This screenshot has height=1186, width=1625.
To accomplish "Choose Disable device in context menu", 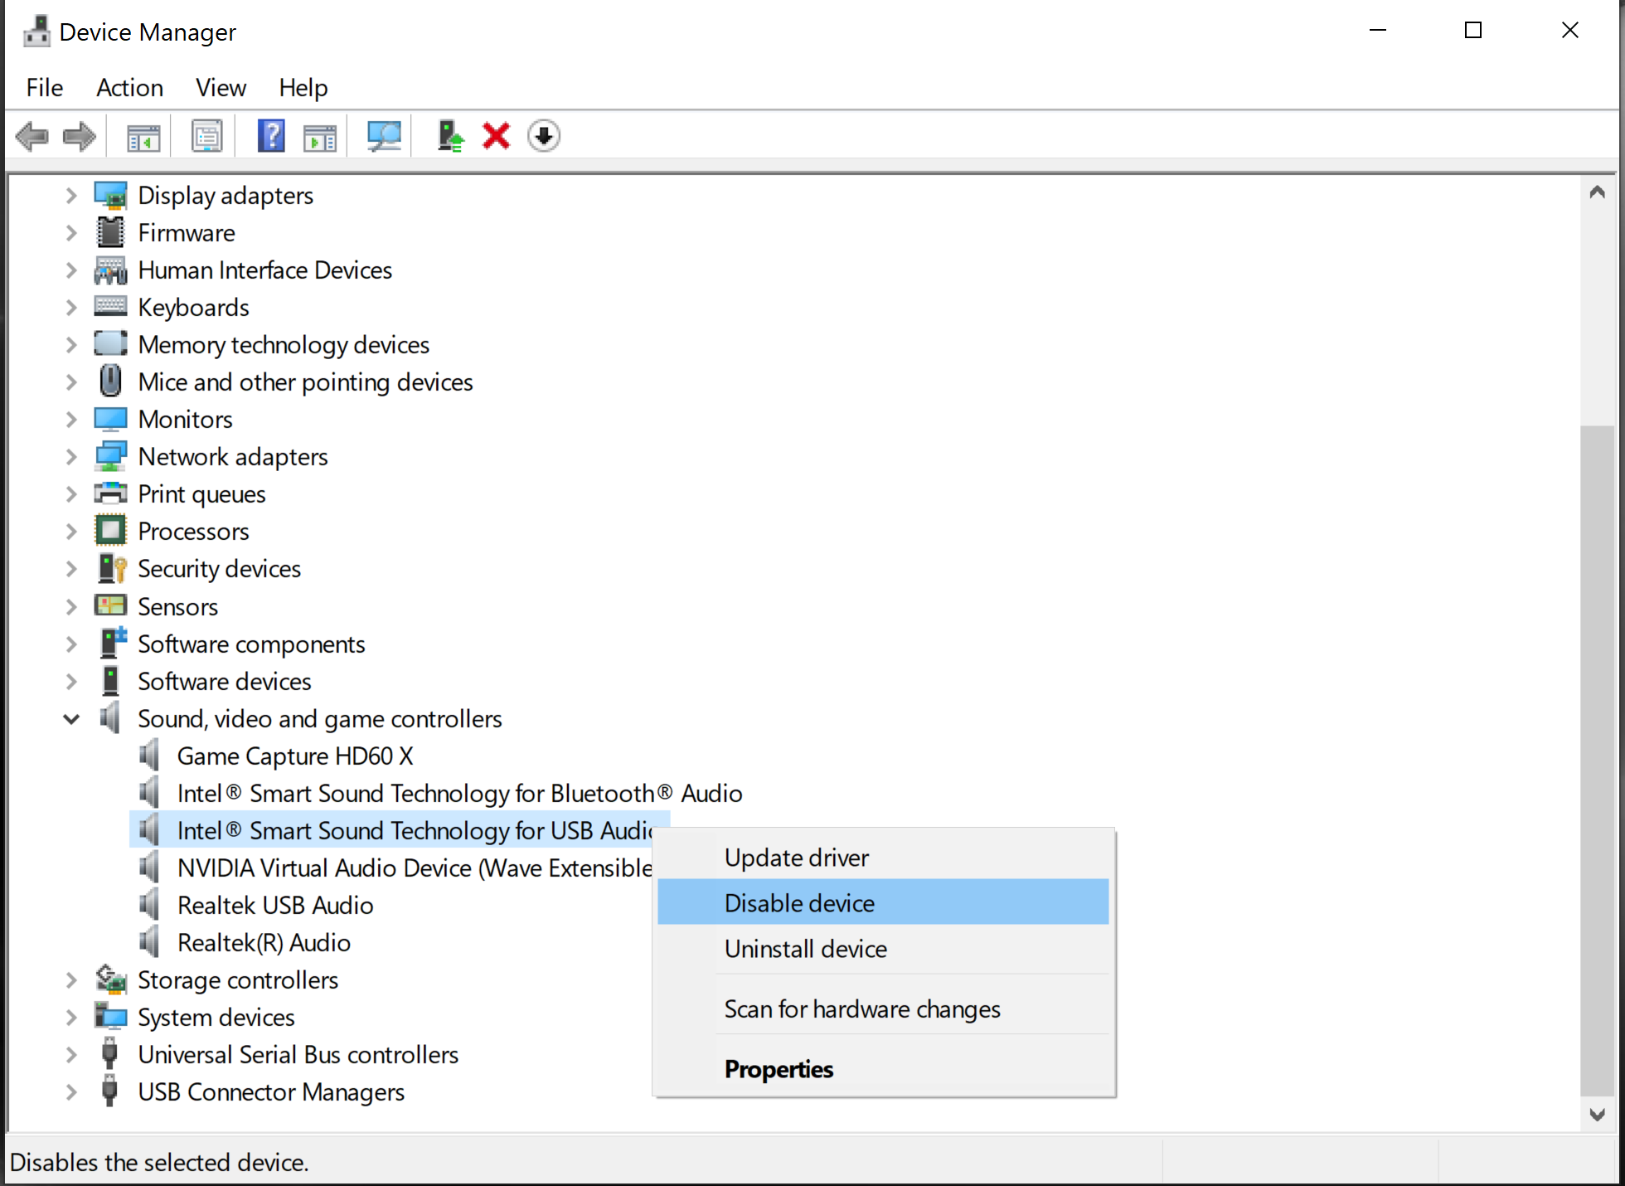I will pos(883,902).
